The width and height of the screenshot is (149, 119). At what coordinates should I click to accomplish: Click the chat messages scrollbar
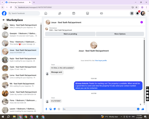(144, 71)
